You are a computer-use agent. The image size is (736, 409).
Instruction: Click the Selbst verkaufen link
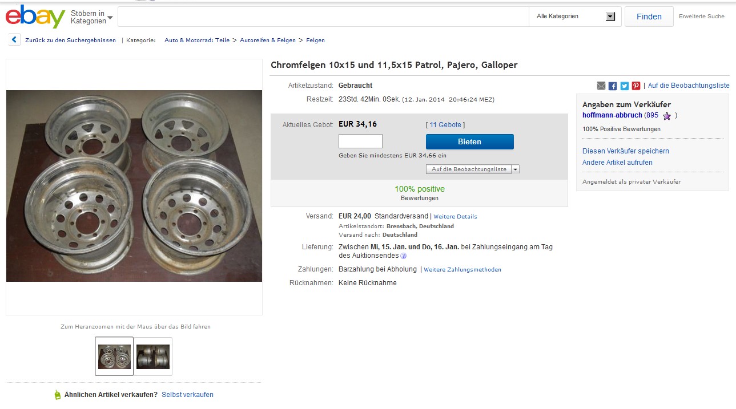tap(187, 395)
